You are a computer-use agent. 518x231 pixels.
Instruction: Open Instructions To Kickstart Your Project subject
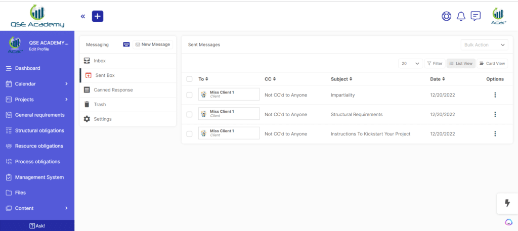(x=370, y=134)
